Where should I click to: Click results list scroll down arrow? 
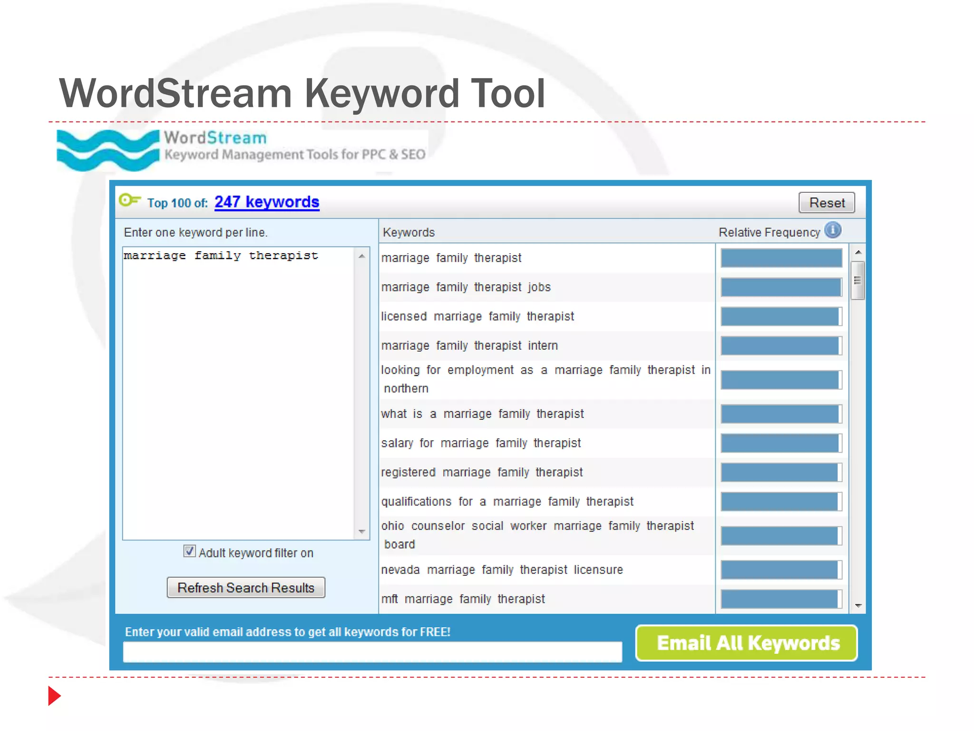858,606
